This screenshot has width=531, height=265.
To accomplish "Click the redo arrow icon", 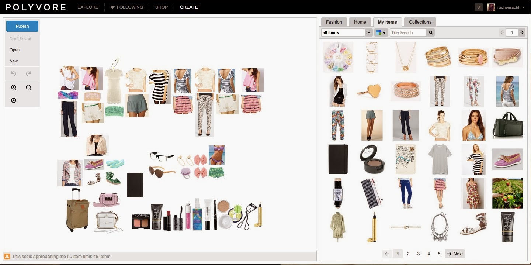I will pyautogui.click(x=28, y=73).
